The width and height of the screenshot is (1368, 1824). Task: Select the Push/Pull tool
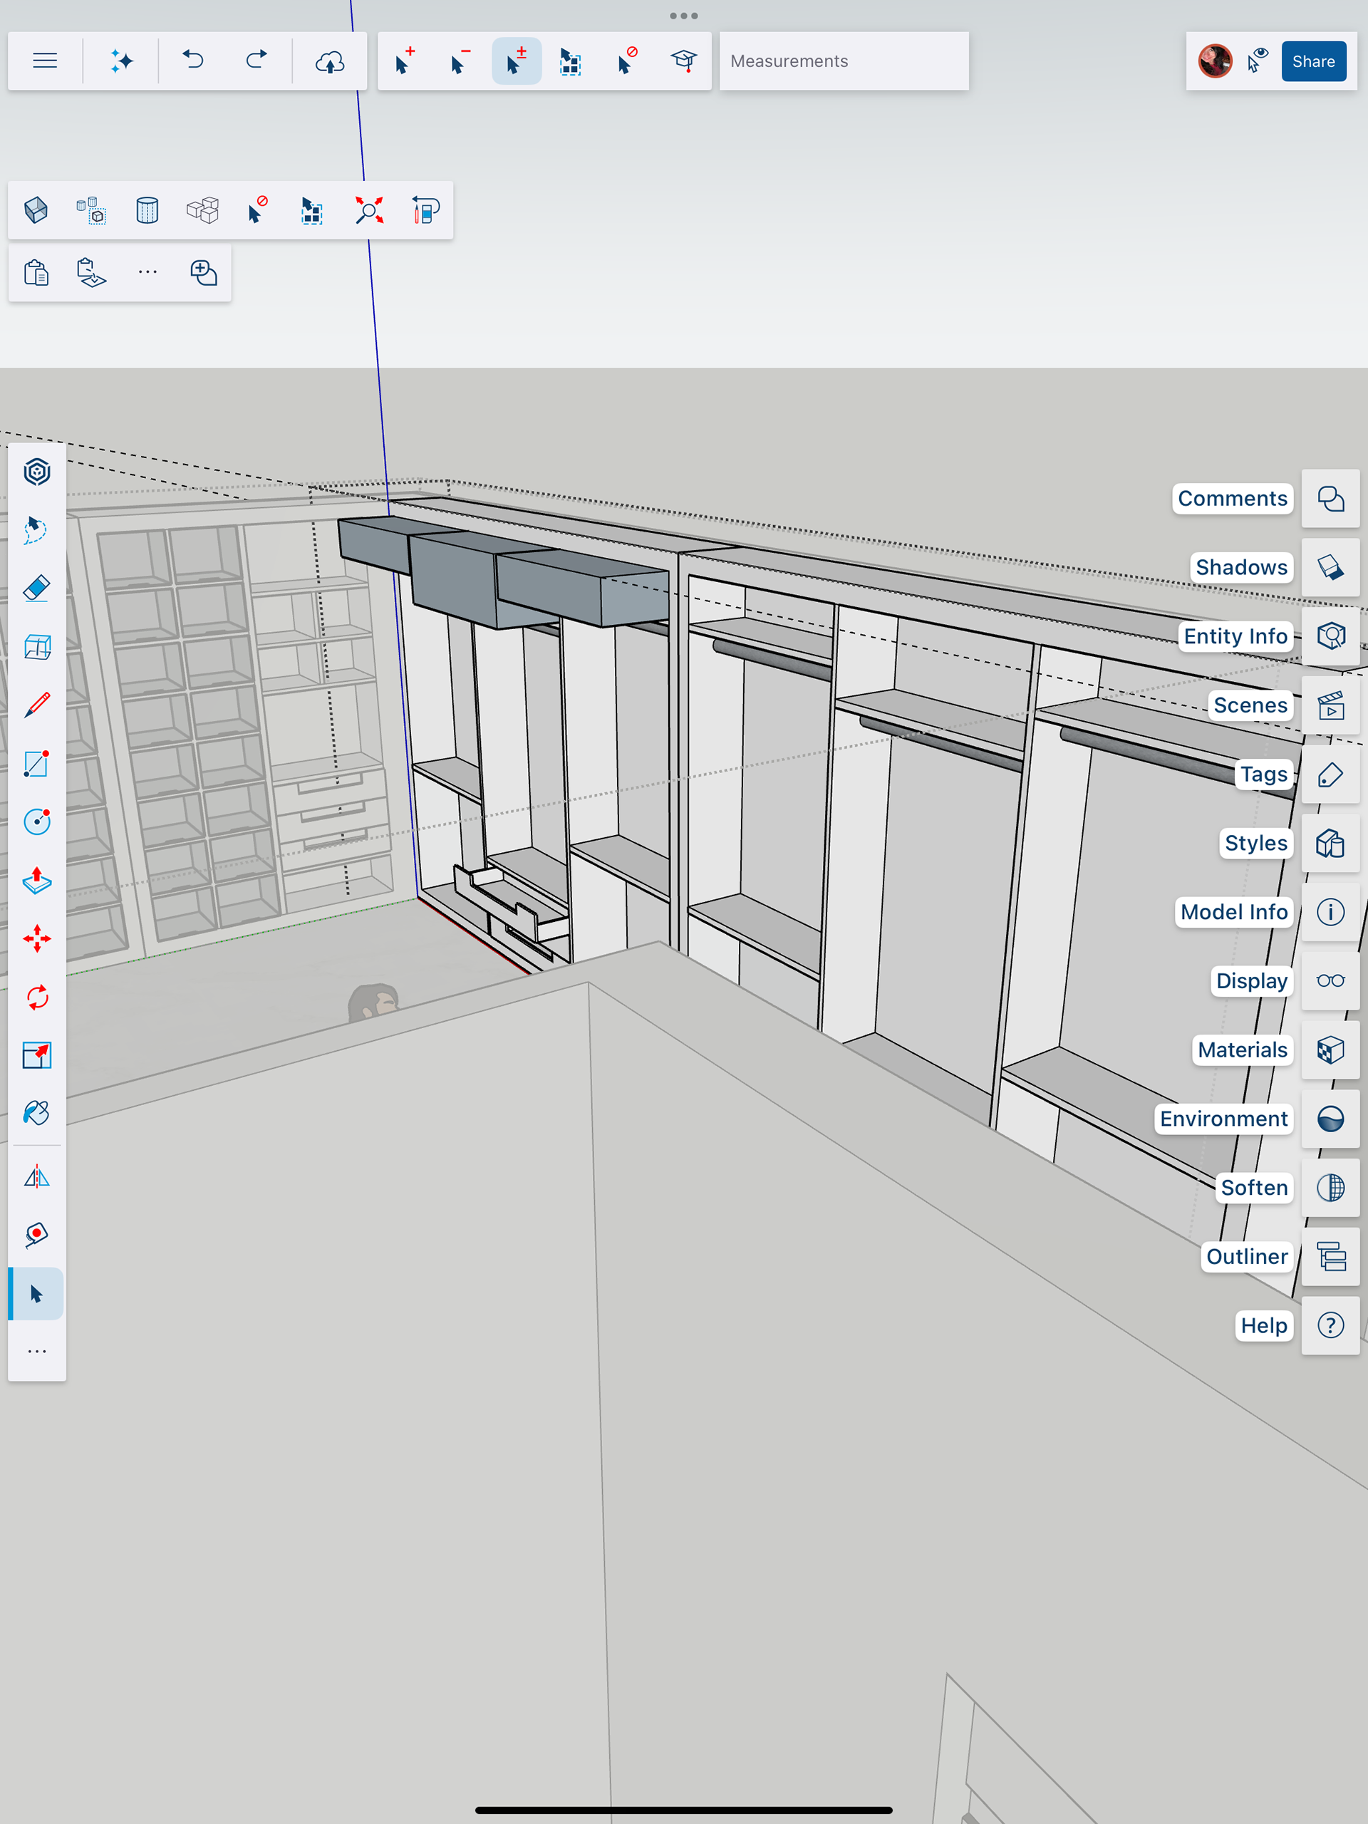tap(36, 881)
